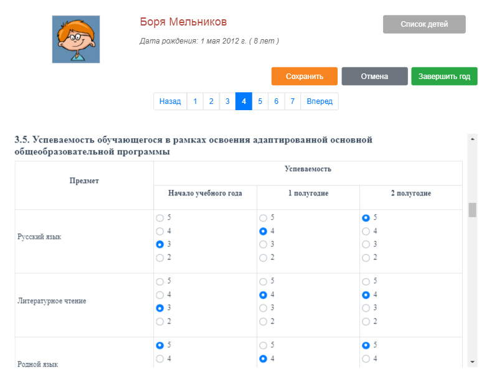Switch to page 5 in pagination

point(260,101)
